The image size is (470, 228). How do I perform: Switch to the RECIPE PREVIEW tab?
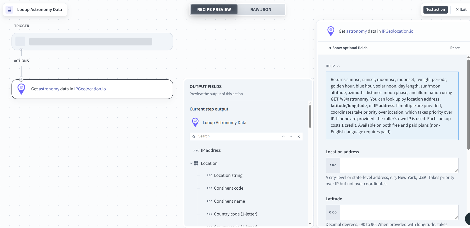pos(214,10)
